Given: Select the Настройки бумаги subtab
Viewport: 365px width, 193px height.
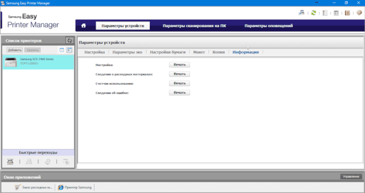Looking at the screenshot, I should coord(168,52).
